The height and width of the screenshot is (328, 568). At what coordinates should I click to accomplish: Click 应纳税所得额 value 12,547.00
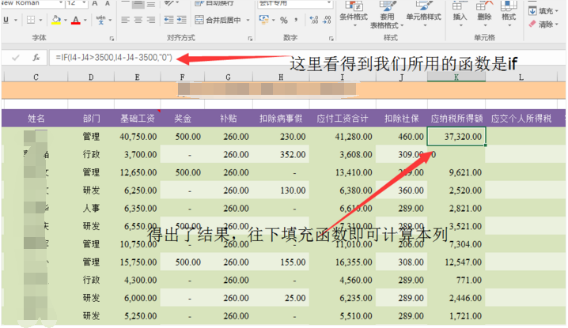click(x=456, y=262)
